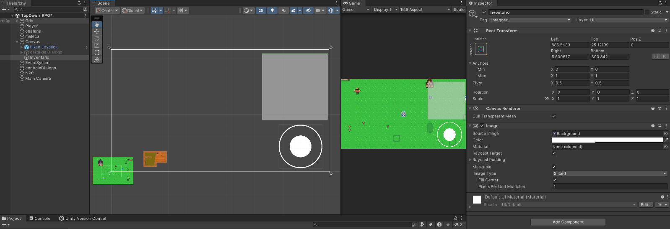Toggle the Raycast Target checkbox

coord(554,153)
